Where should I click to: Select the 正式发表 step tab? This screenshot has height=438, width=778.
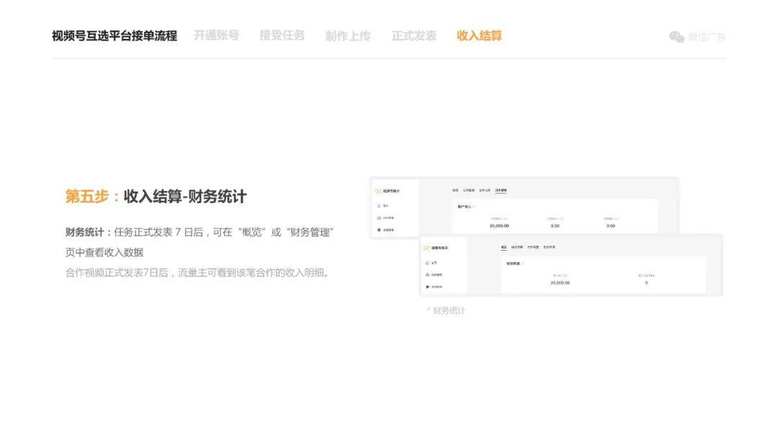click(x=413, y=36)
